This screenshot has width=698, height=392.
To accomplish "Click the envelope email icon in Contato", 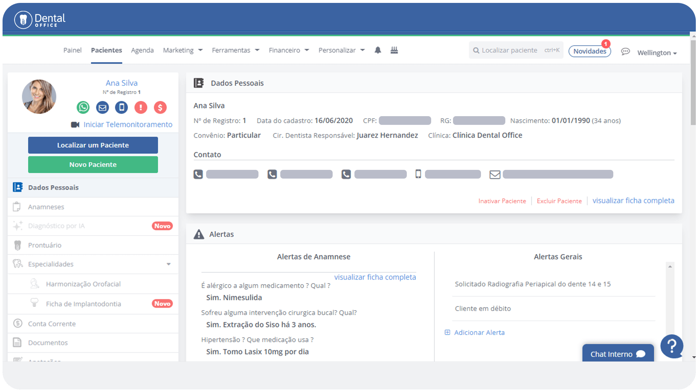I will point(495,175).
